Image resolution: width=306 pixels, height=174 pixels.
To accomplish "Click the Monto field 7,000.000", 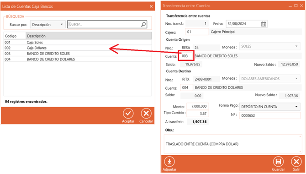I will click(198, 106).
